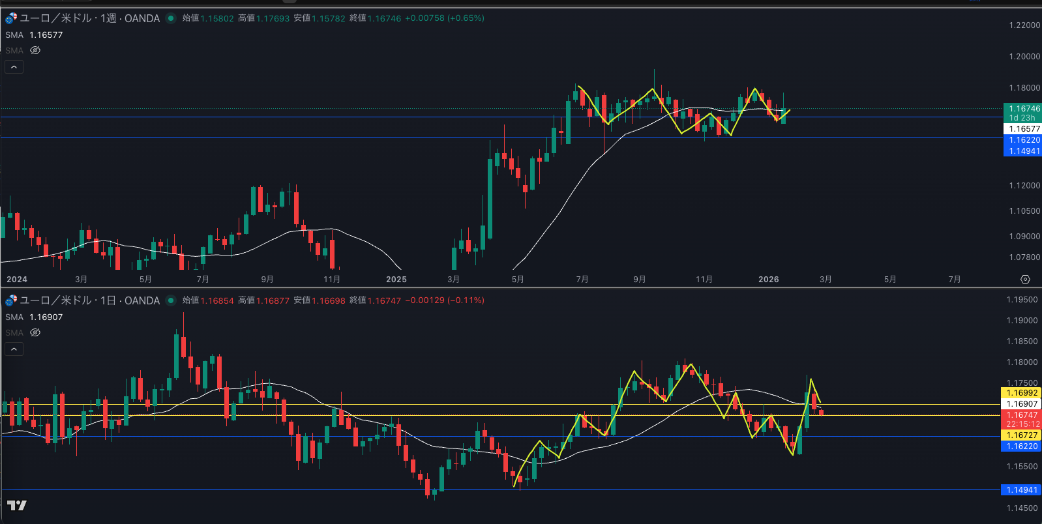The height and width of the screenshot is (524, 1042).
Task: Collapse the indicator legend on daily chart
Action: pyautogui.click(x=14, y=349)
